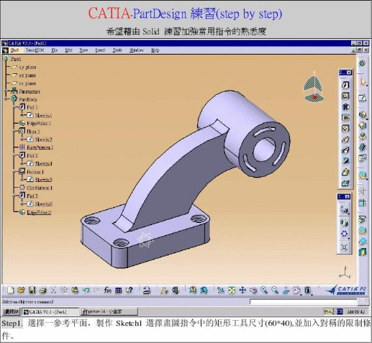The image size is (372, 343).
Task: Click the Zoom Out magnifier
Action: pos(275,291)
